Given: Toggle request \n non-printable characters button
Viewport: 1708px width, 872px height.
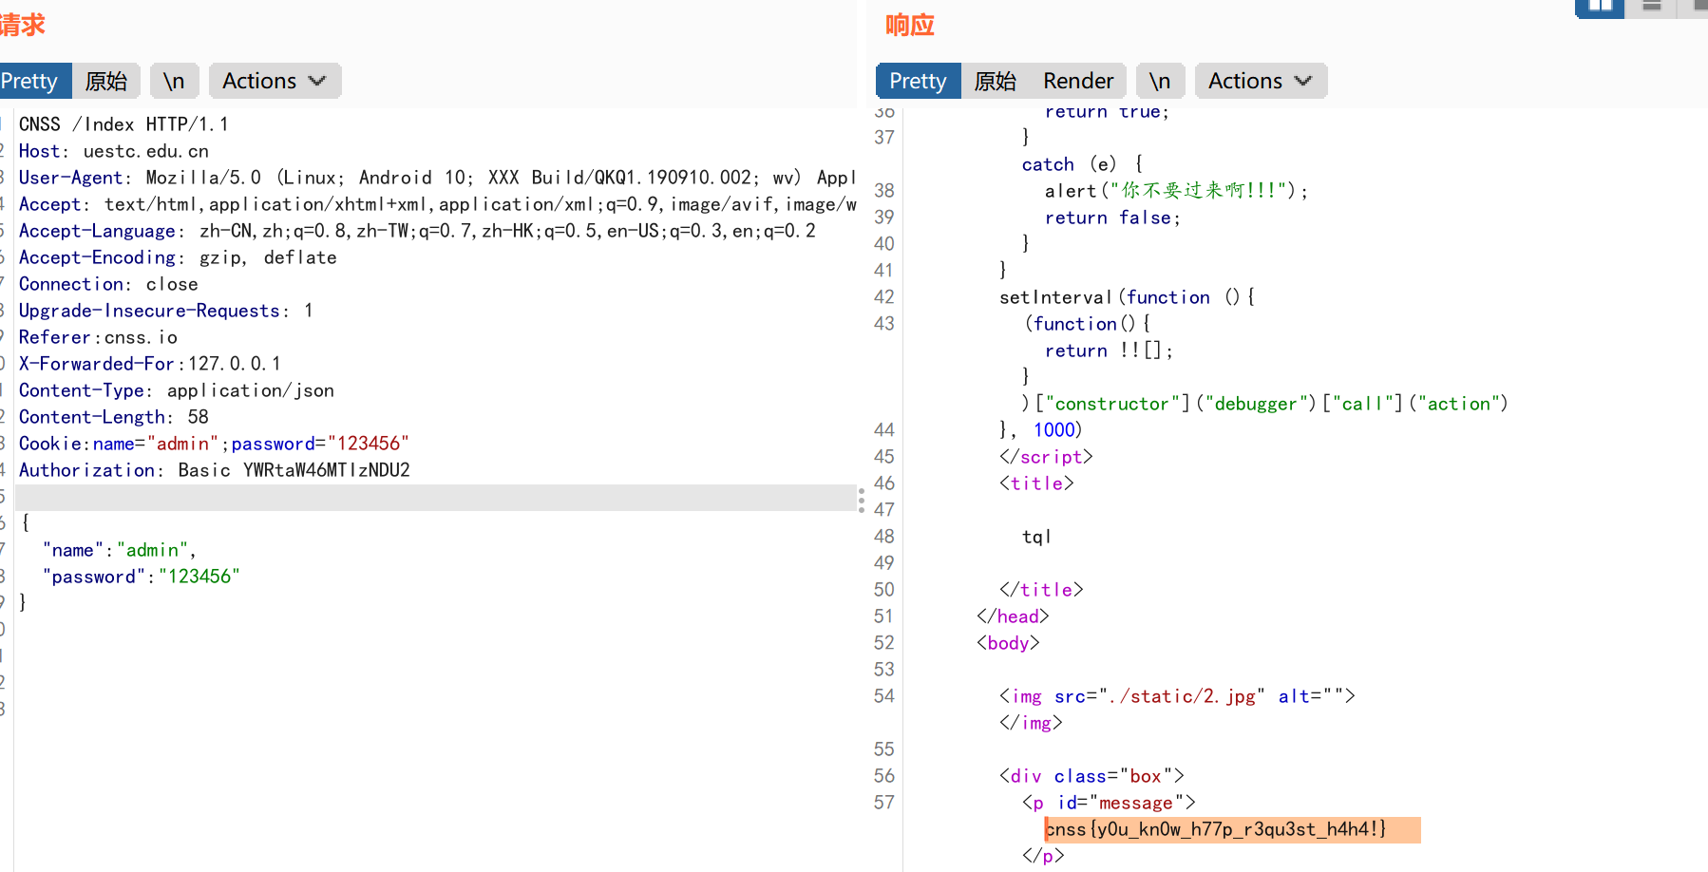Looking at the screenshot, I should 174,81.
